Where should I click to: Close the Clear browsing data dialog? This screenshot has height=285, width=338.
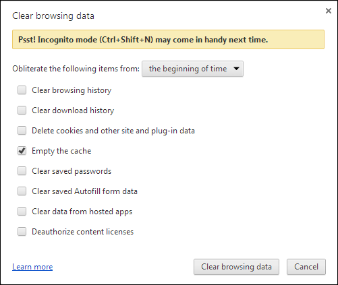[x=329, y=11]
